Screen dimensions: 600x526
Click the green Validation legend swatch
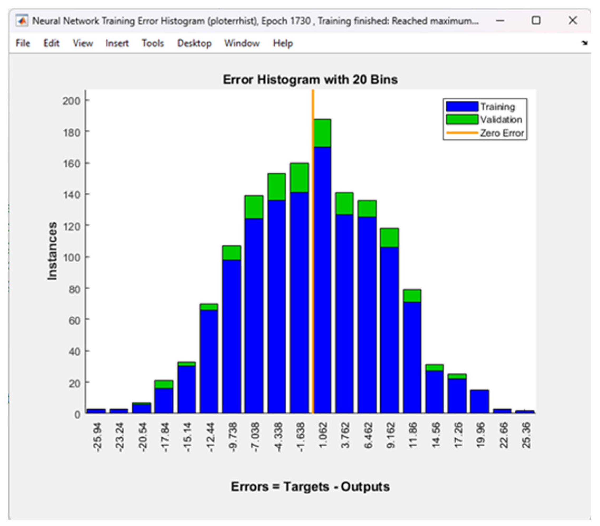coord(462,120)
